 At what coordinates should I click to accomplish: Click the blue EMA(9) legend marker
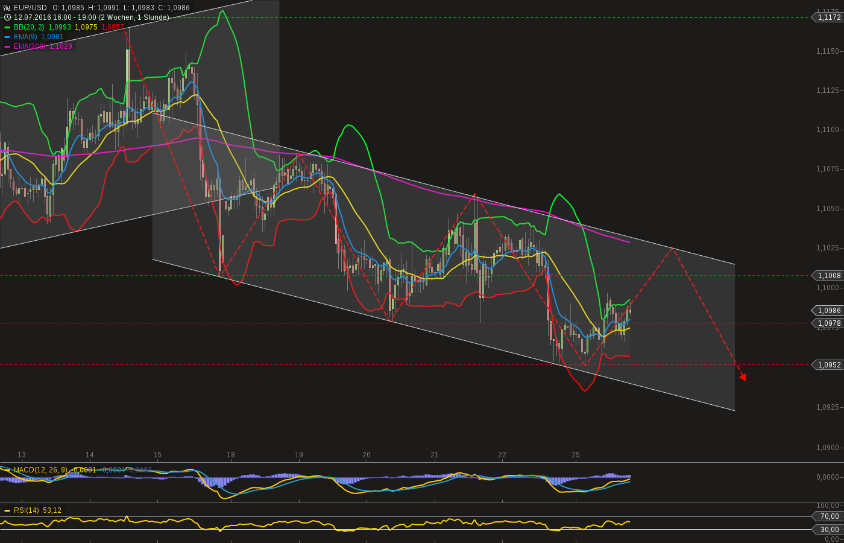7,37
